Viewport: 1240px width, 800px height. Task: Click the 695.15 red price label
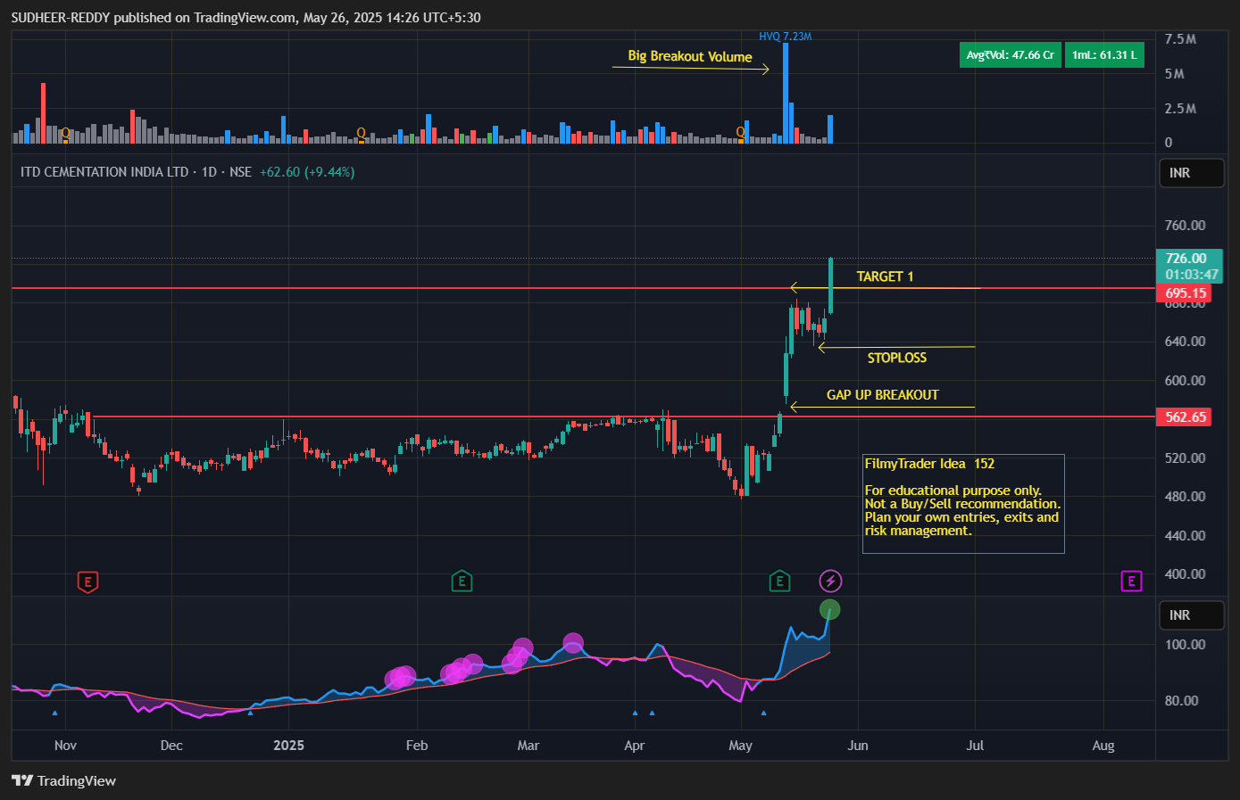[1184, 293]
